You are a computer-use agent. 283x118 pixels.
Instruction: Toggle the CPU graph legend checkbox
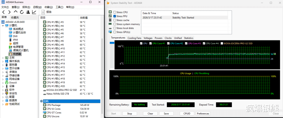click(x=141, y=43)
